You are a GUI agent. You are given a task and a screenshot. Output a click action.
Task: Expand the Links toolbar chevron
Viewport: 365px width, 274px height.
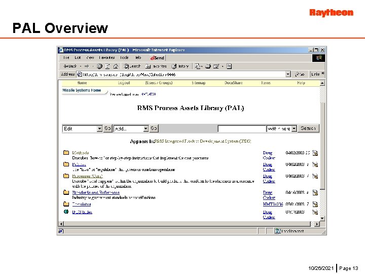[323, 74]
